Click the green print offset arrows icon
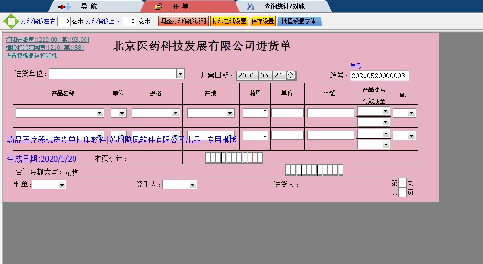Screen dimensions: 483x264 point(11,22)
